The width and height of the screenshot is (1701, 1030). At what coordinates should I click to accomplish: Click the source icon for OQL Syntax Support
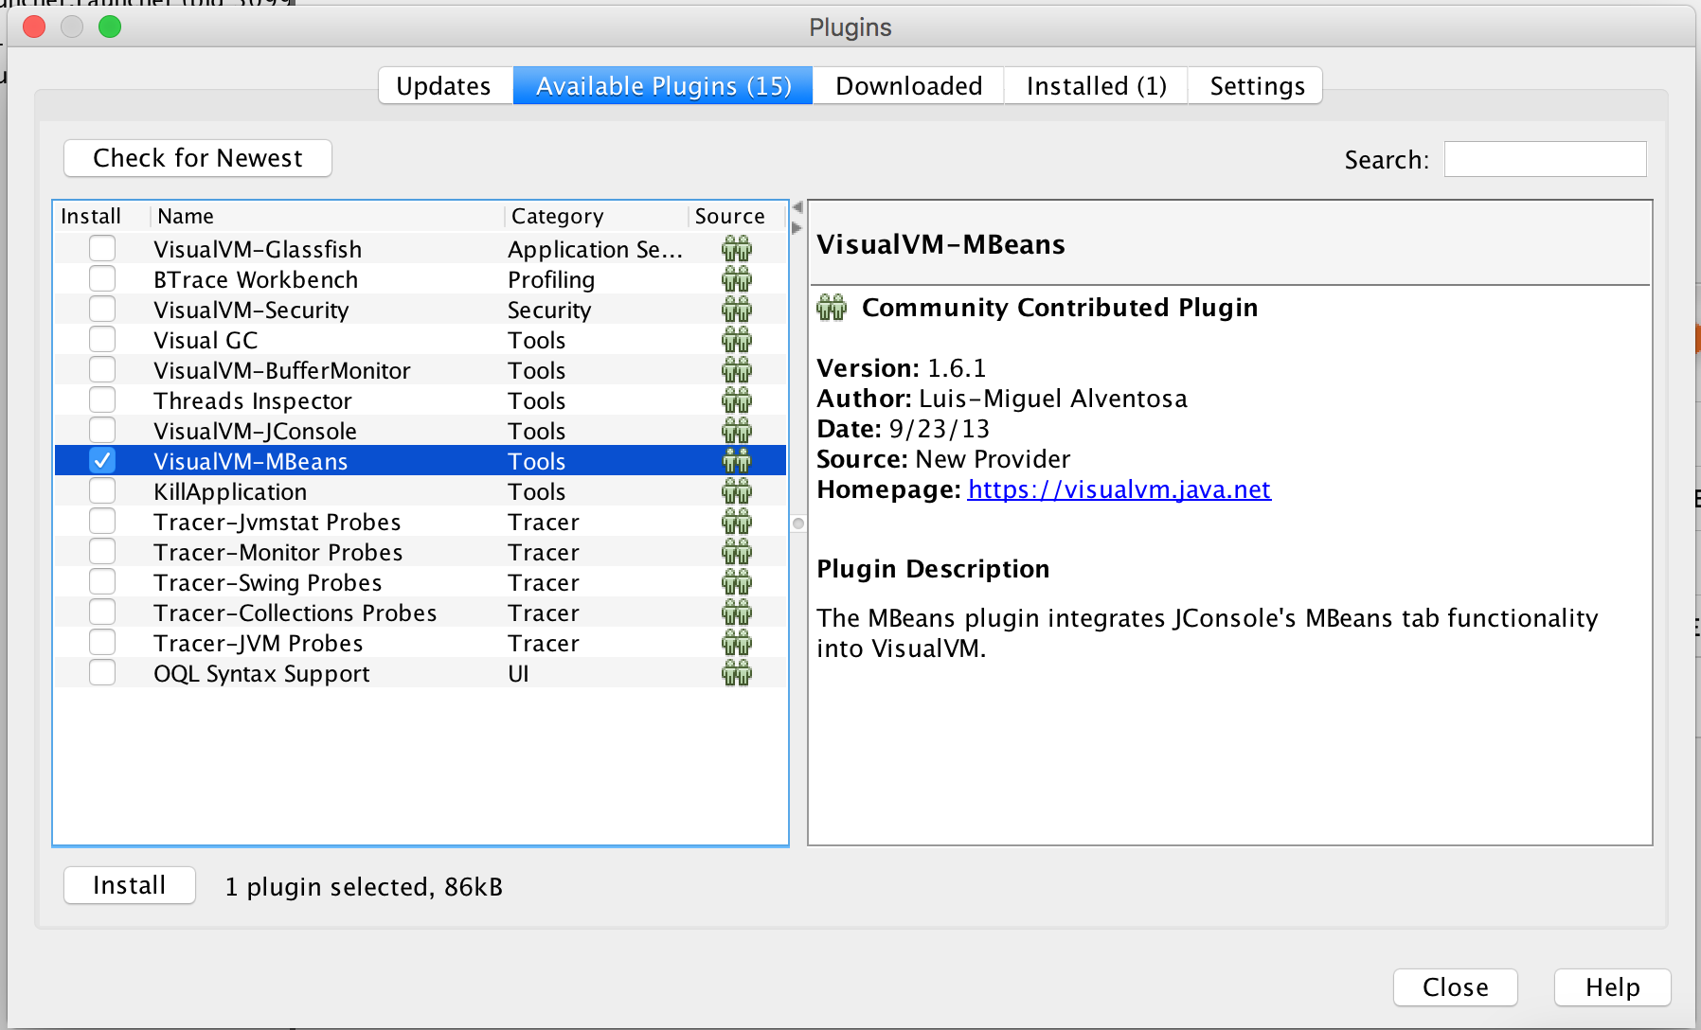736,673
